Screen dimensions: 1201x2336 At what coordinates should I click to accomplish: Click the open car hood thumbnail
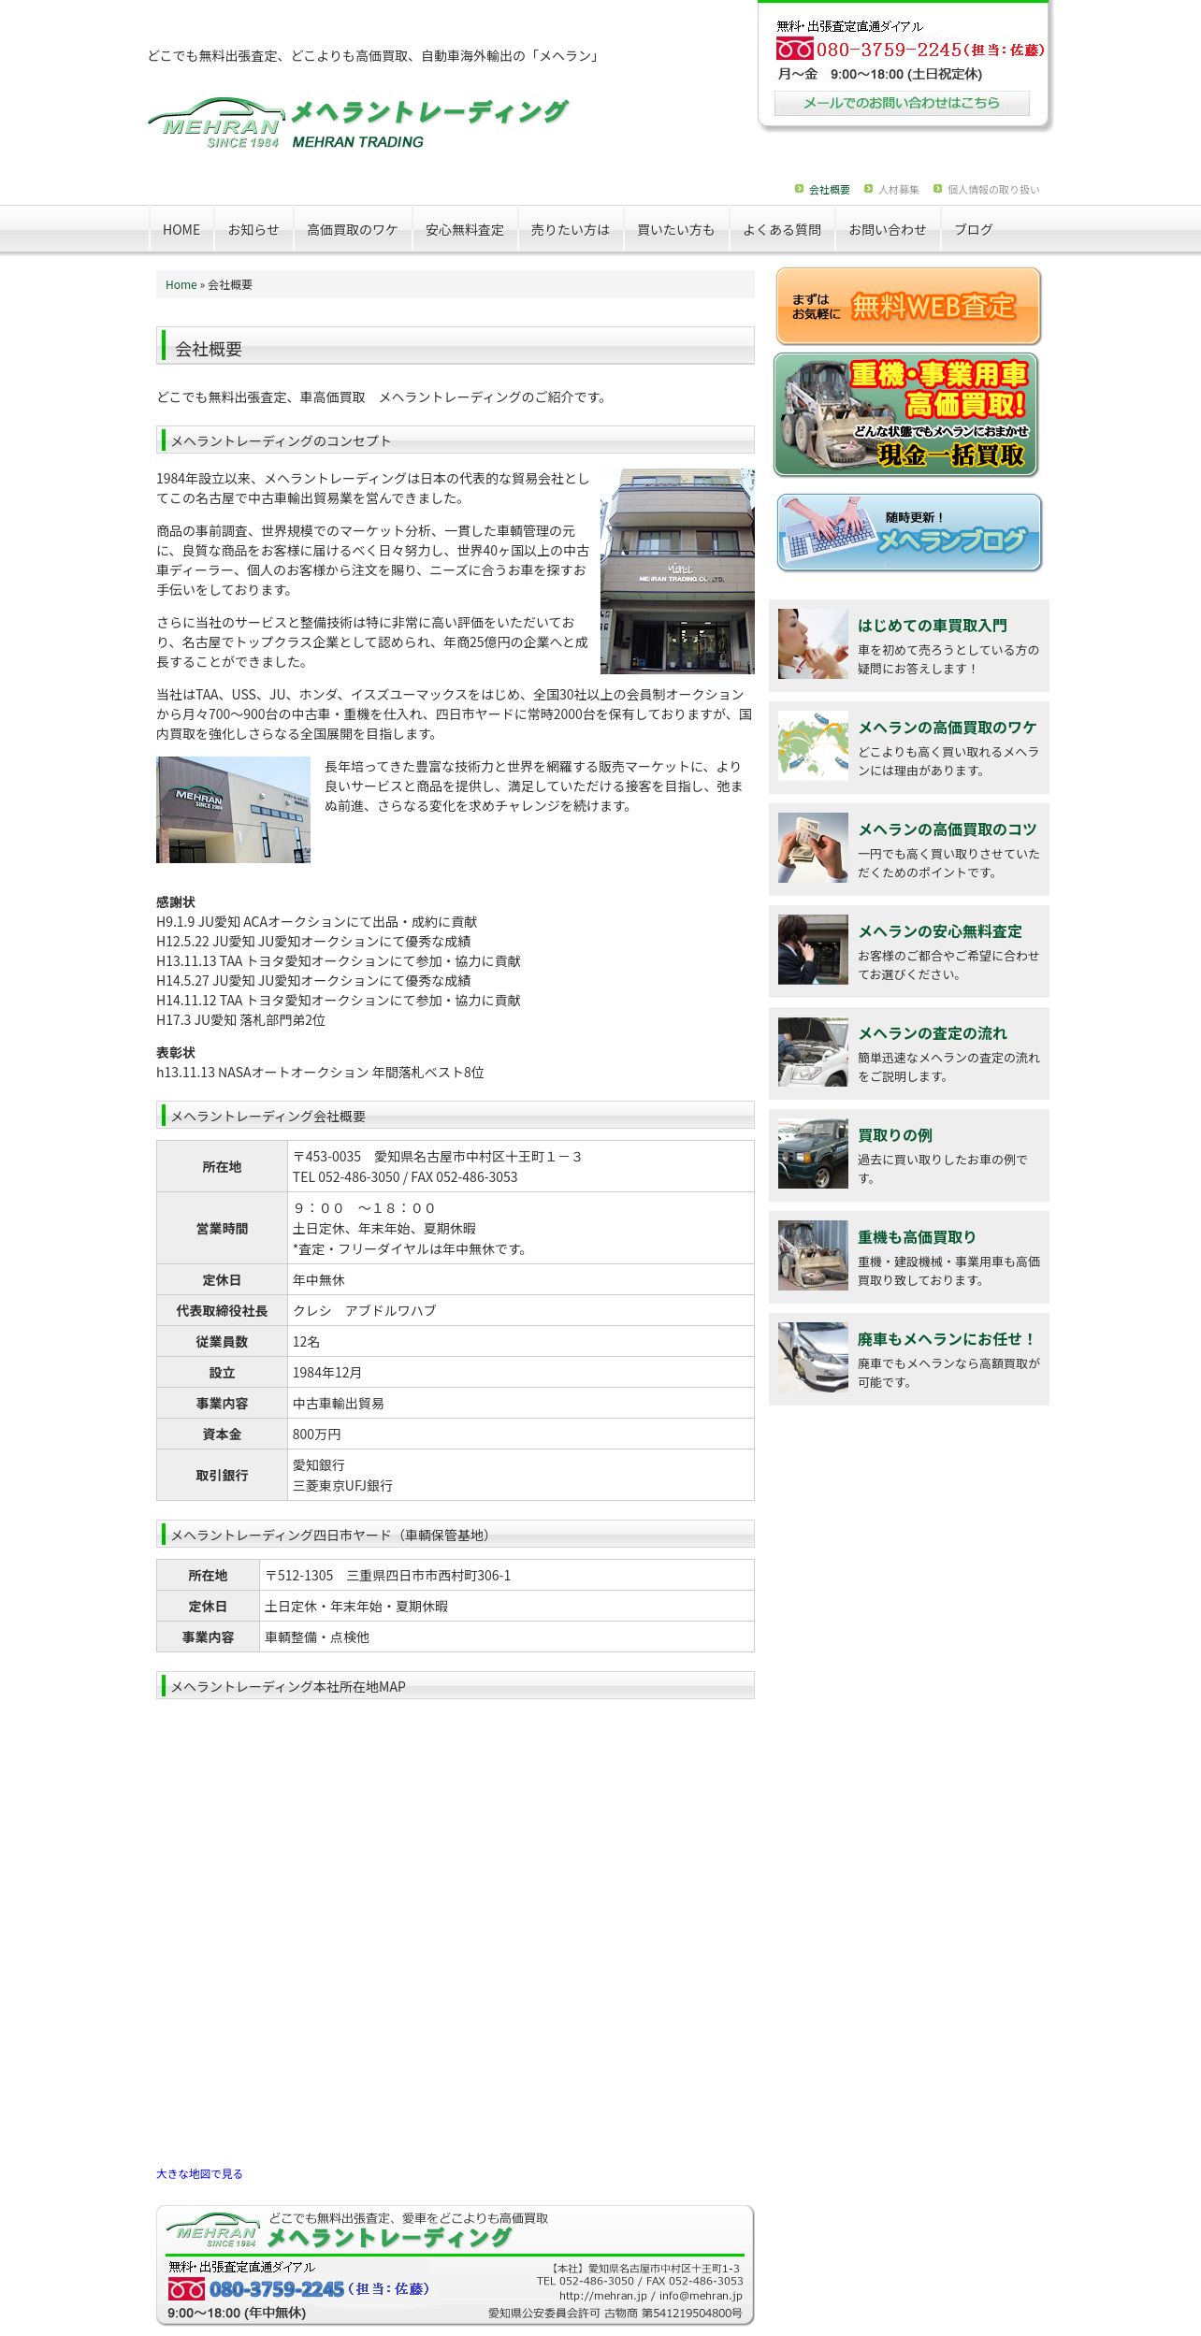(813, 1052)
